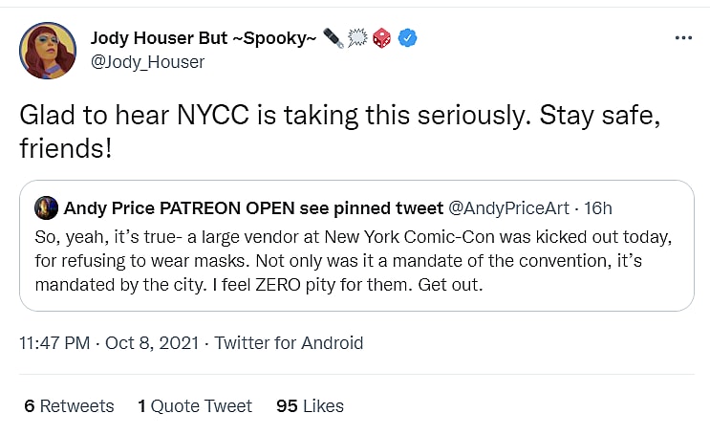Open the Twitter for Android source link
The height and width of the screenshot is (435, 710).
pyautogui.click(x=290, y=342)
